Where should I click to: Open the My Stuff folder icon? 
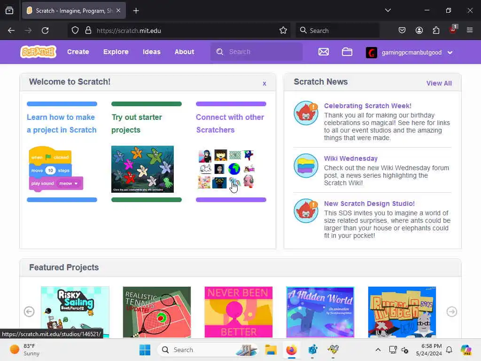point(347,52)
